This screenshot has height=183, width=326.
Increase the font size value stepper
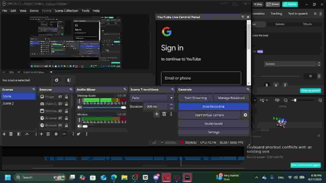click(319, 75)
